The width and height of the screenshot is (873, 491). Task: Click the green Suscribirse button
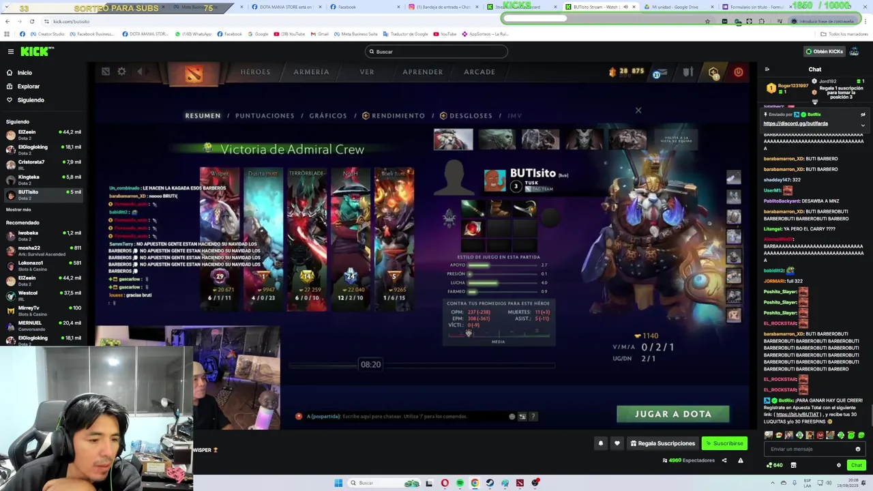(724, 443)
